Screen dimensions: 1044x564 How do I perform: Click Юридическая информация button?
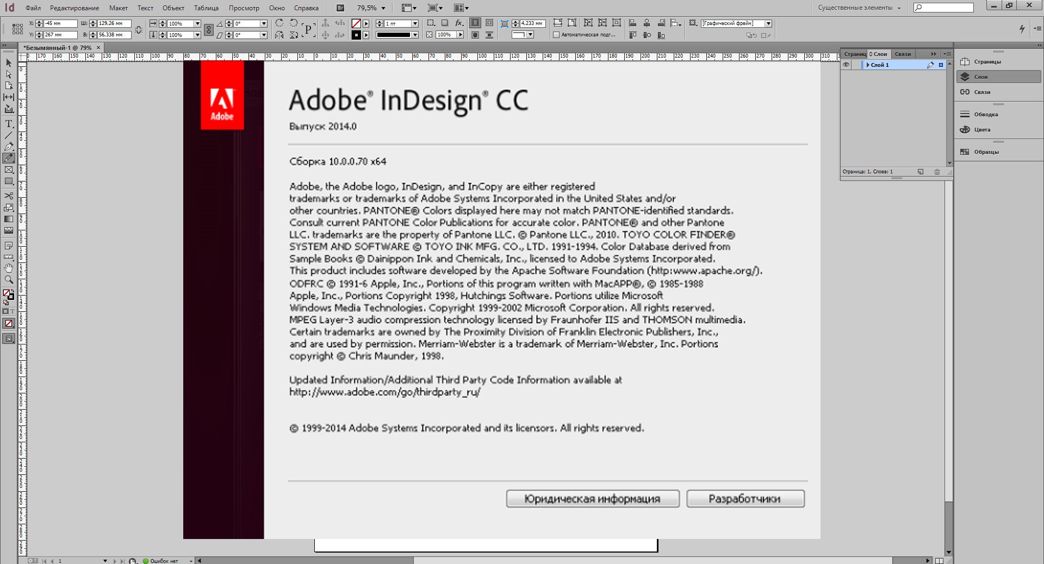(x=593, y=499)
